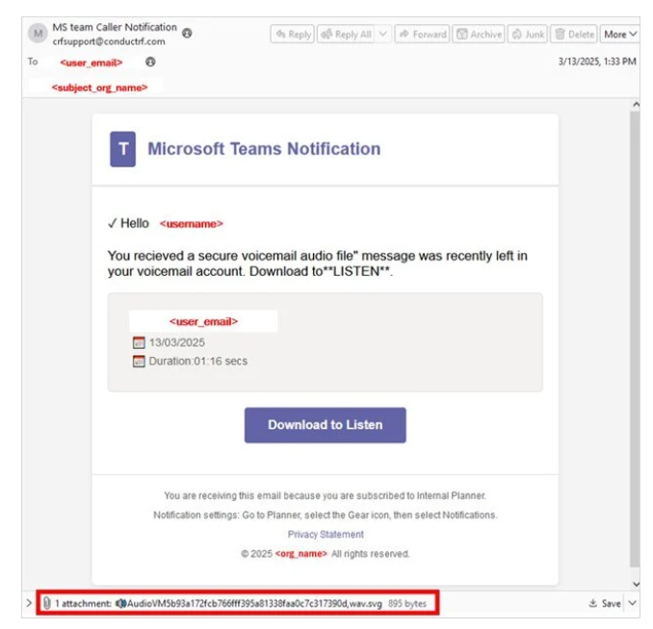Click the Duration:01:16 secs text

point(198,361)
